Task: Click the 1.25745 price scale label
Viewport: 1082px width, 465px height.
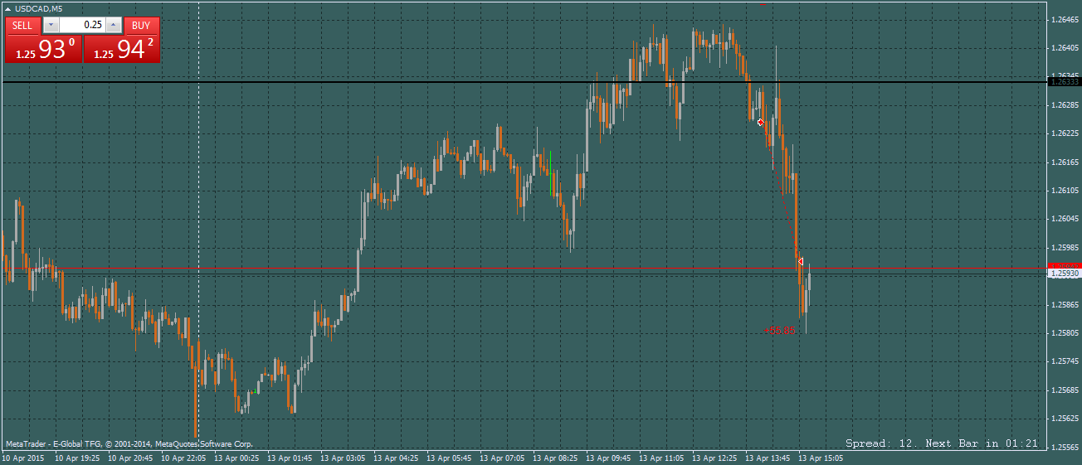Action: pyautogui.click(x=1065, y=361)
